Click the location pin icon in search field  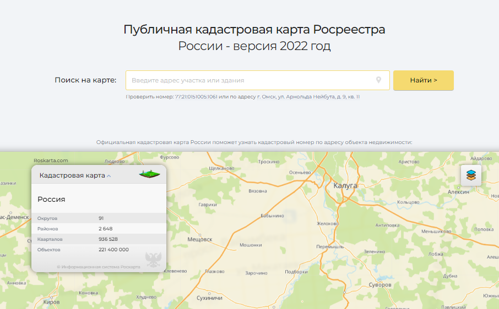click(x=378, y=80)
